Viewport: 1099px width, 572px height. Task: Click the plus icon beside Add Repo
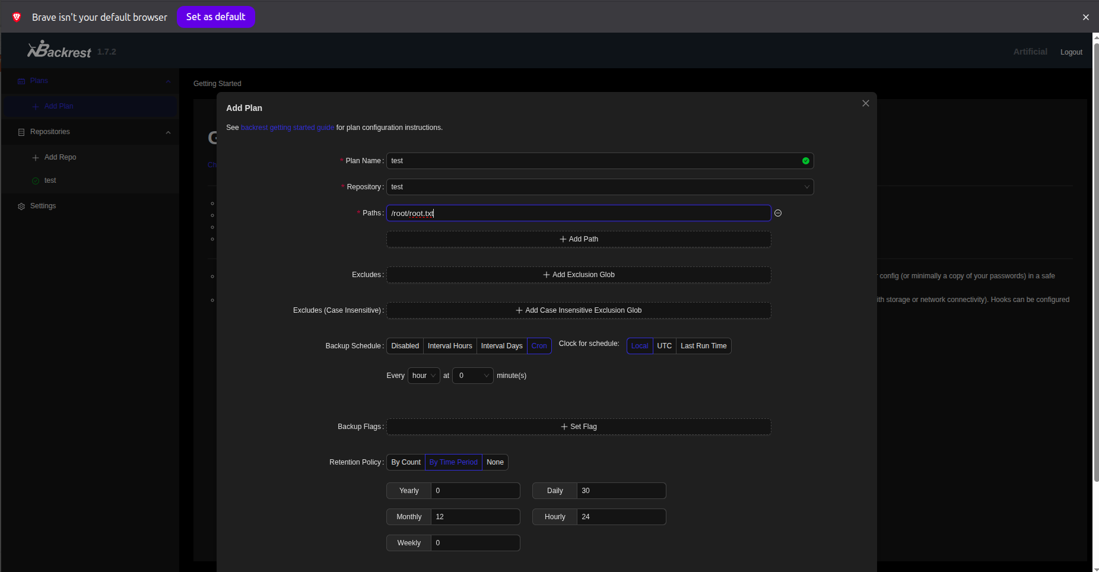click(x=36, y=158)
